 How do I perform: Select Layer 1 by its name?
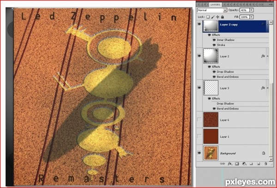[224, 137]
